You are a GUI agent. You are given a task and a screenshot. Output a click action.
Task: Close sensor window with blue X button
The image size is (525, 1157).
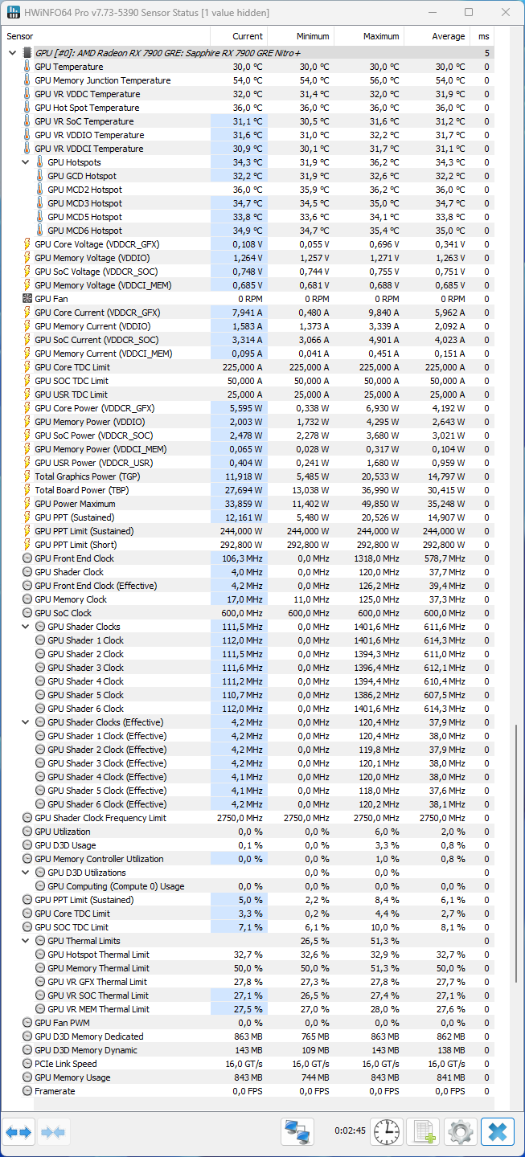[498, 1132]
